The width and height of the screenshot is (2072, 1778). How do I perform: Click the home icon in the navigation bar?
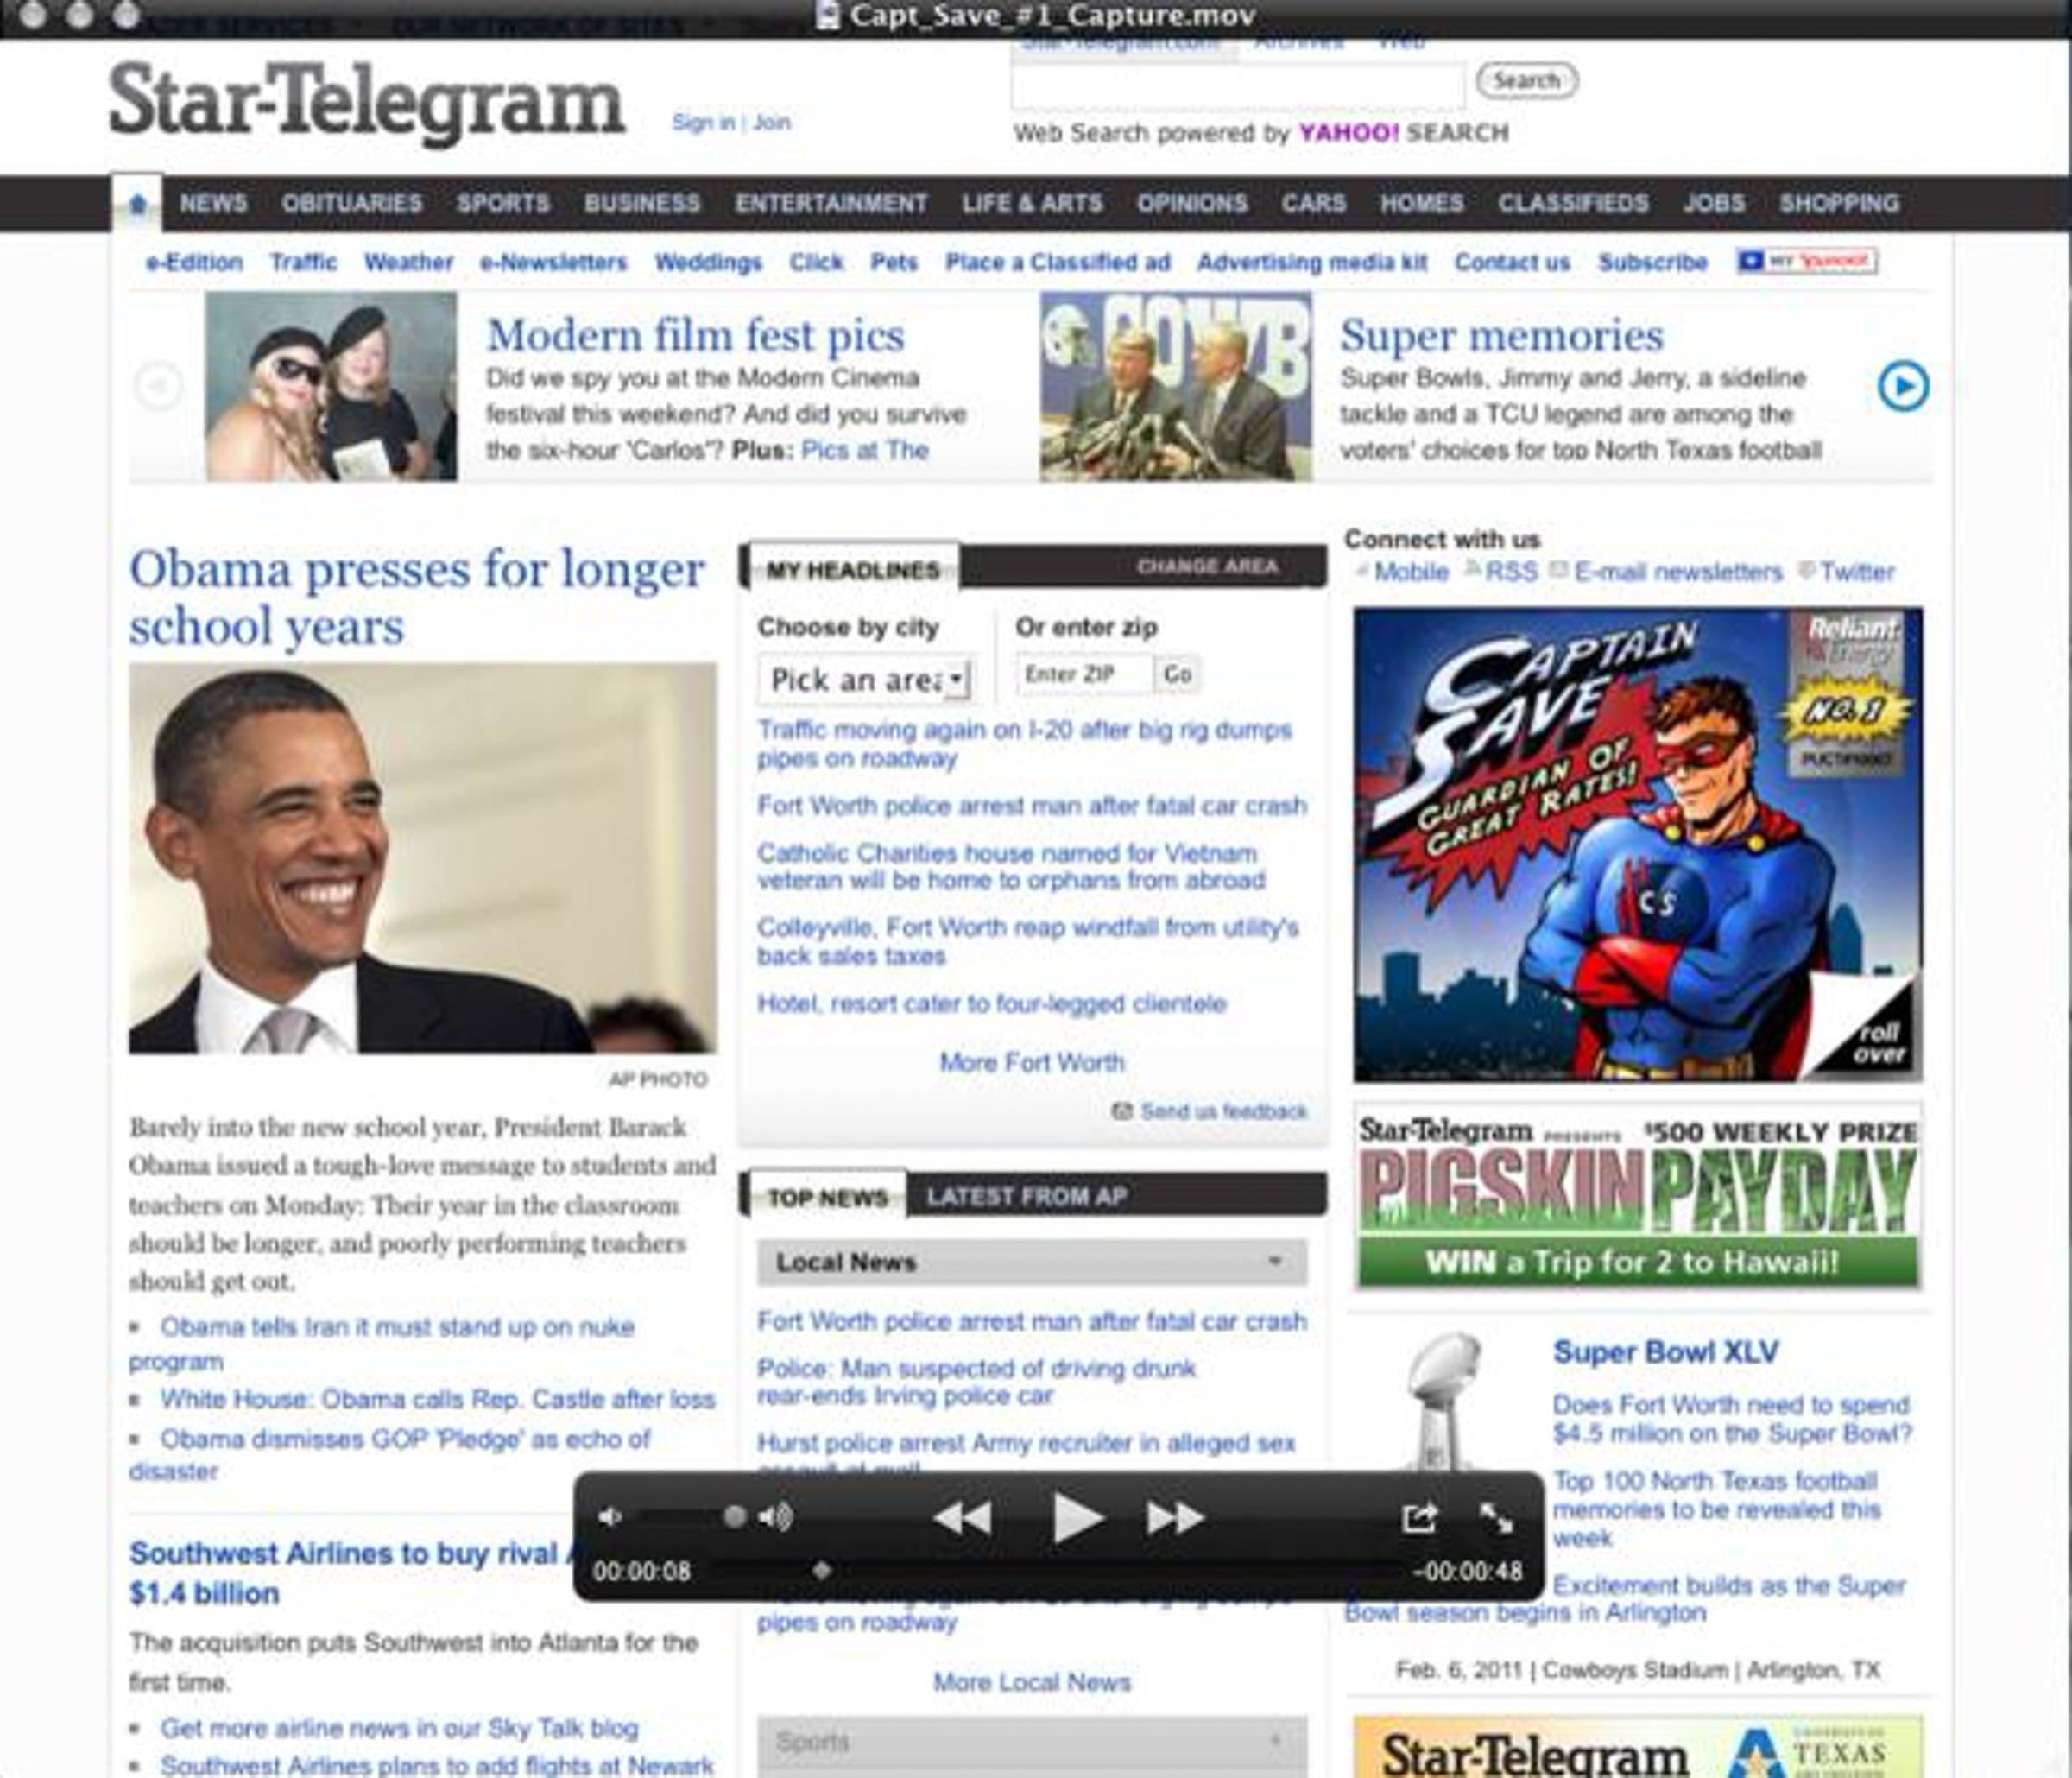[138, 204]
